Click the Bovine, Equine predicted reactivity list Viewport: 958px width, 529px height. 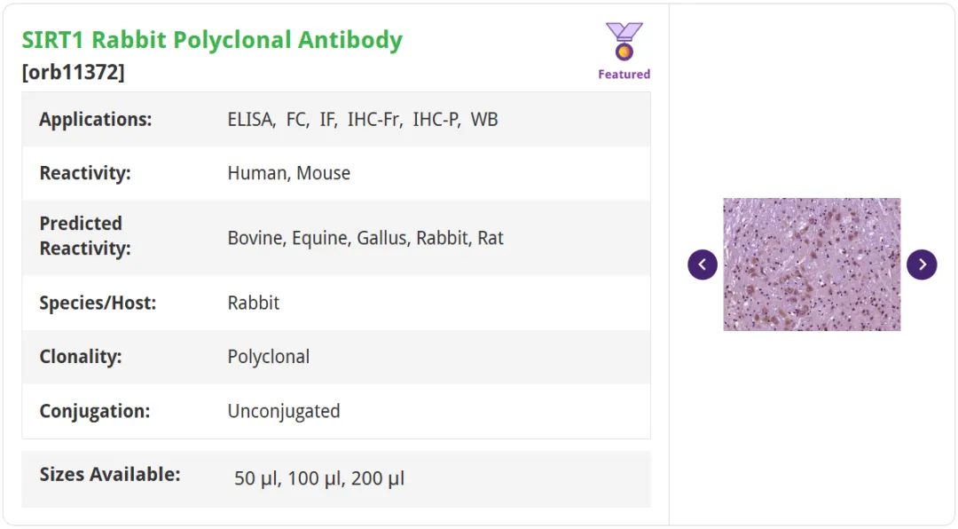(365, 238)
